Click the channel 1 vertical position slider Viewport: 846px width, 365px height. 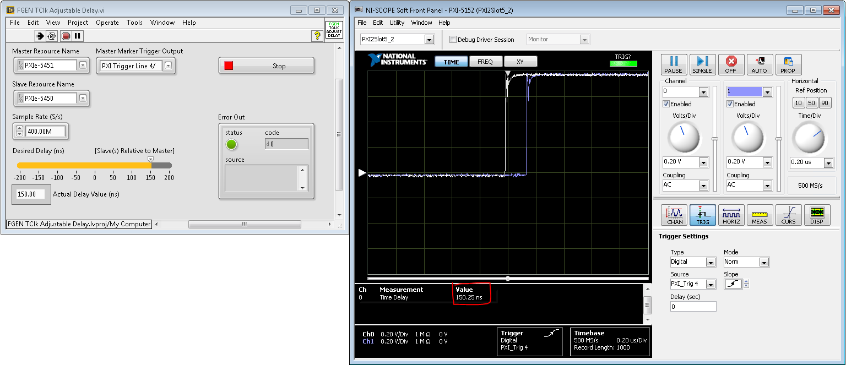(x=779, y=139)
